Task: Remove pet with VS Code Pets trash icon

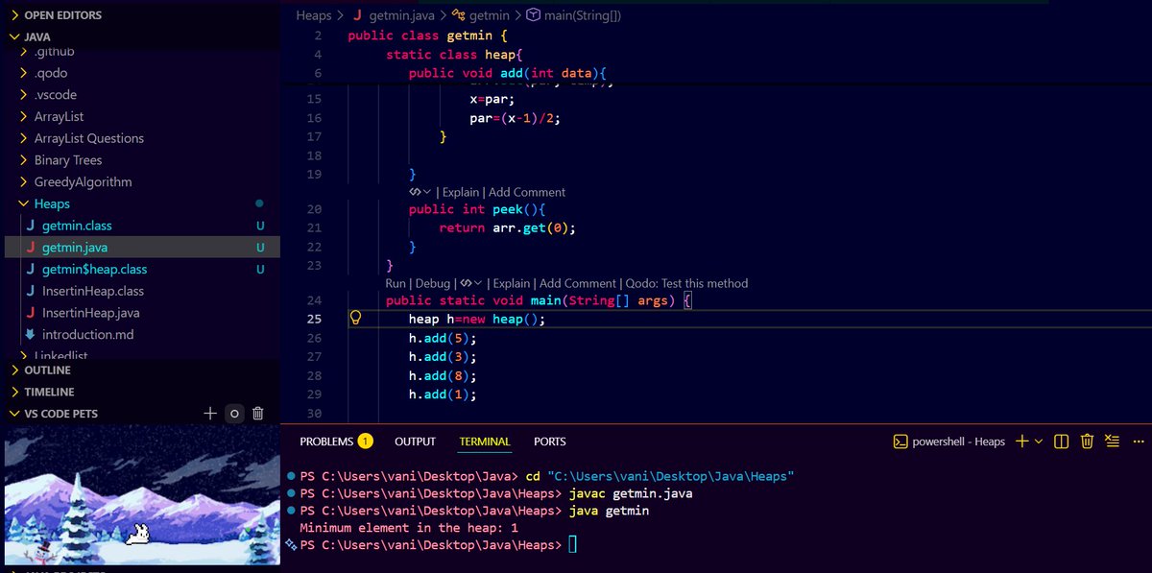Action: pyautogui.click(x=257, y=414)
